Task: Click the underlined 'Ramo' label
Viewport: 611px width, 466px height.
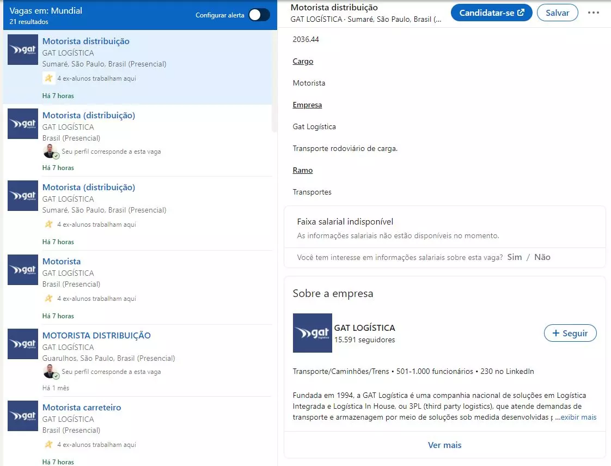Action: [302, 171]
